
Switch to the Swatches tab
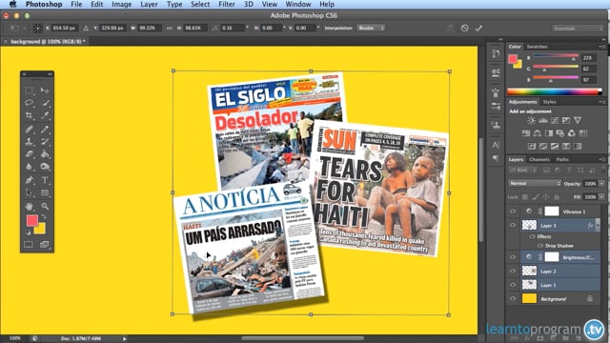coord(537,47)
